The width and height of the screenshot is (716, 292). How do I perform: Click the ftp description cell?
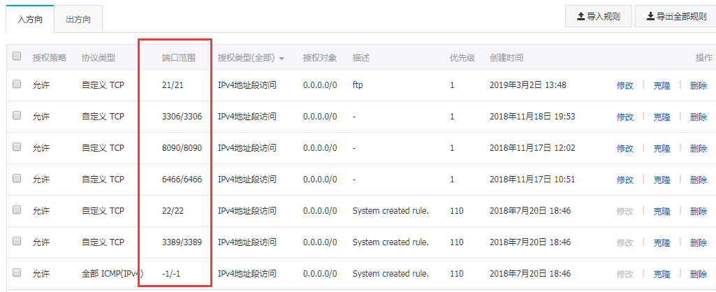click(358, 85)
